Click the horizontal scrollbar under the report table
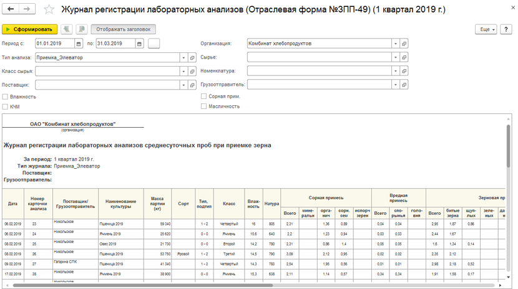518x289 pixels. pos(143,285)
